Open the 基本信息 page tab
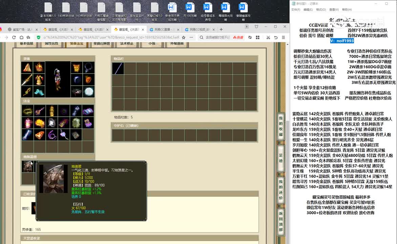The image size is (397, 244). [26, 44]
